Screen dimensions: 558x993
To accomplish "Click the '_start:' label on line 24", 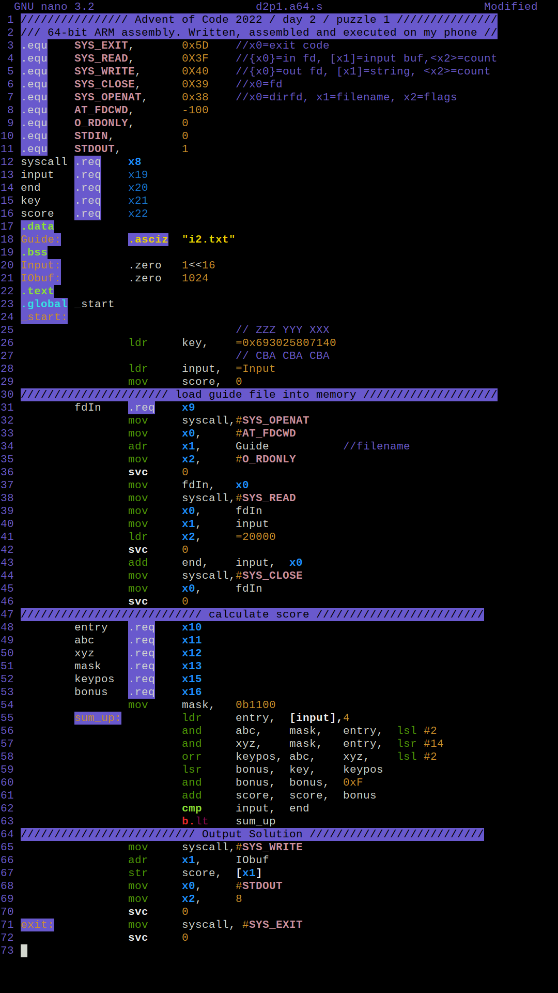I will click(44, 317).
